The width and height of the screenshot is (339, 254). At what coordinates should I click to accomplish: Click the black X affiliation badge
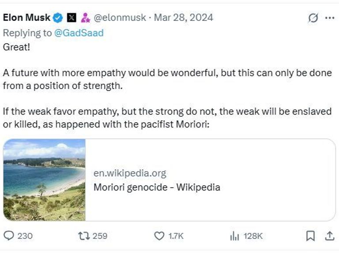[72, 18]
